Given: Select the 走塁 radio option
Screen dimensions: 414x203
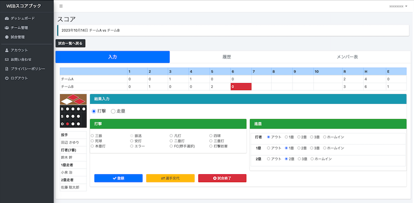Looking at the screenshot, I should [x=113, y=111].
